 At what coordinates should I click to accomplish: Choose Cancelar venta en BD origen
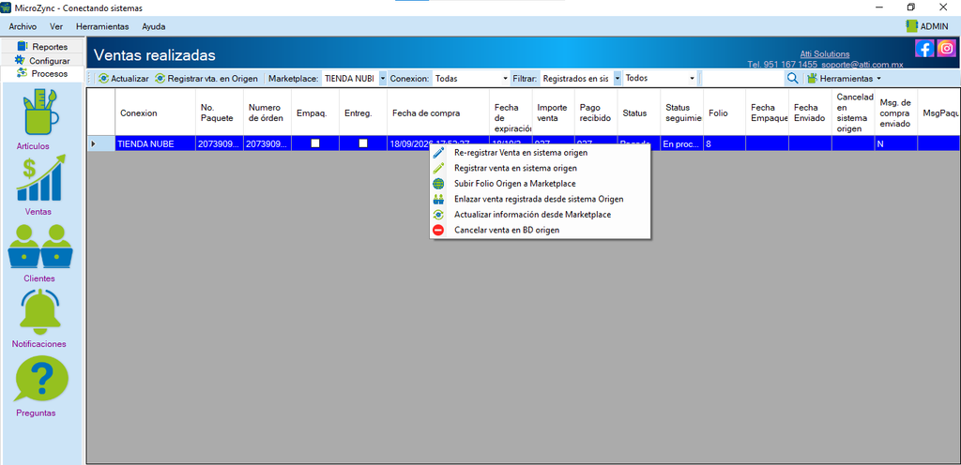tap(540, 230)
